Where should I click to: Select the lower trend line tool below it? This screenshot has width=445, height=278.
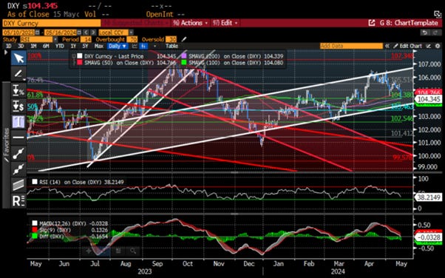(x=18, y=169)
